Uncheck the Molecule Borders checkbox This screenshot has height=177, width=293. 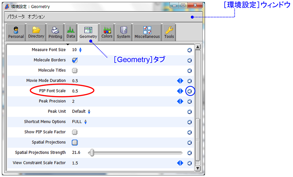[75, 60]
